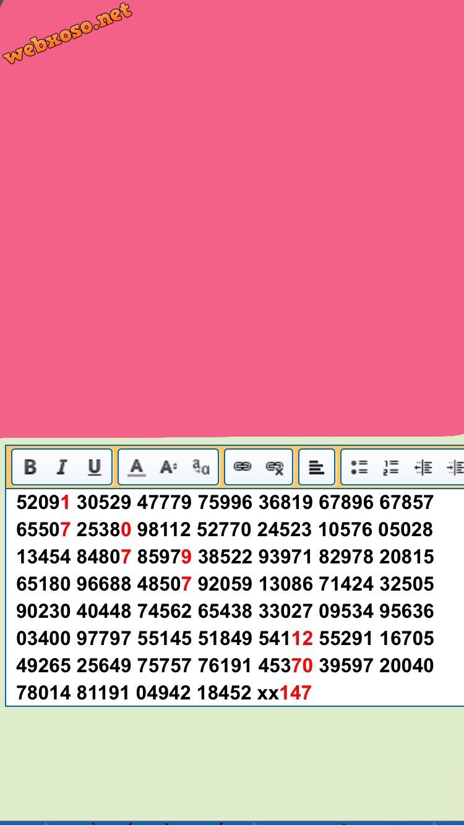
Task: Insert a hyperlink using the chain icon
Action: tap(243, 467)
